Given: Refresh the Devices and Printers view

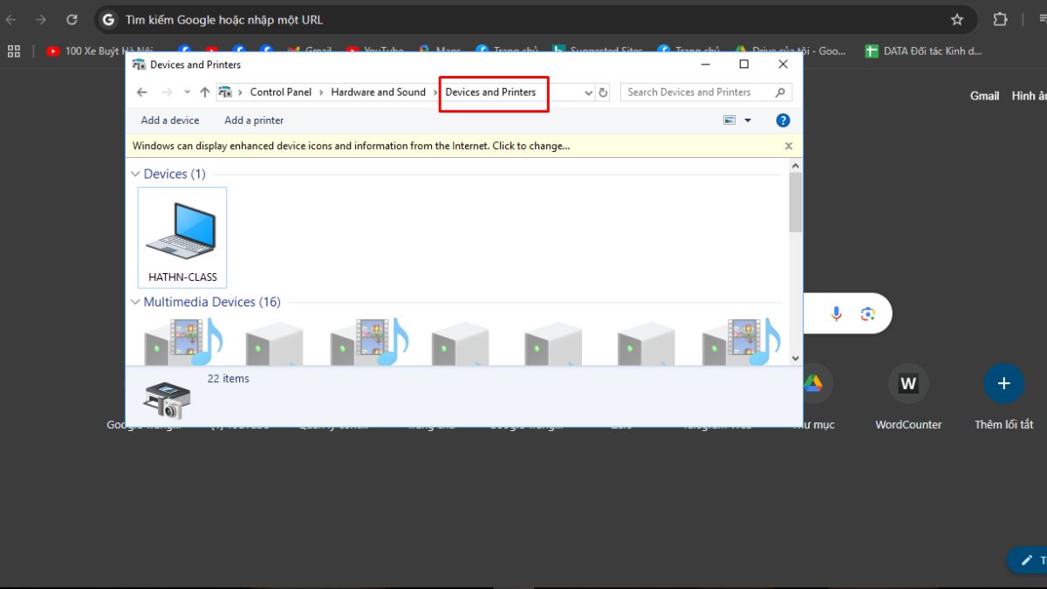Looking at the screenshot, I should [x=603, y=92].
